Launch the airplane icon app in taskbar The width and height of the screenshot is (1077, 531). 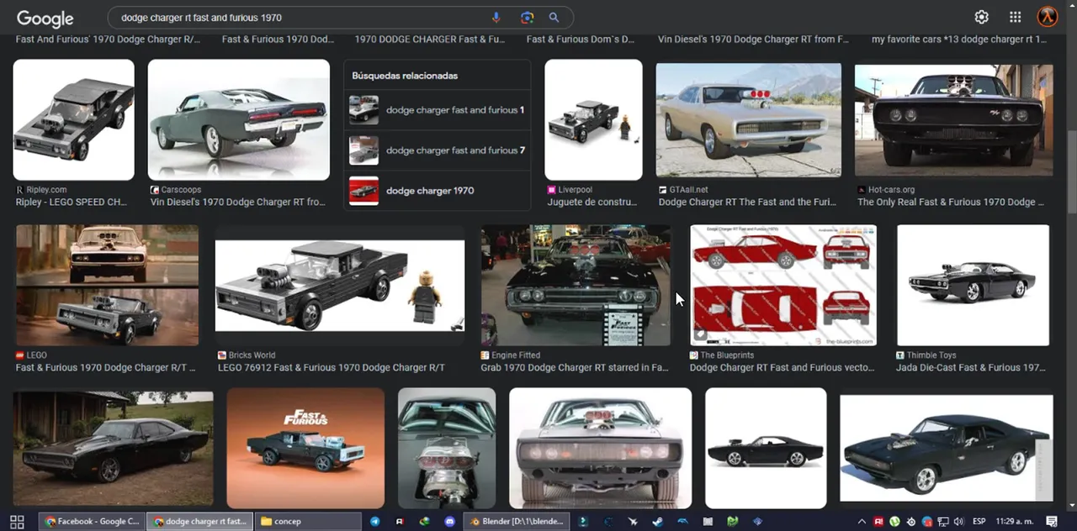[x=633, y=521]
